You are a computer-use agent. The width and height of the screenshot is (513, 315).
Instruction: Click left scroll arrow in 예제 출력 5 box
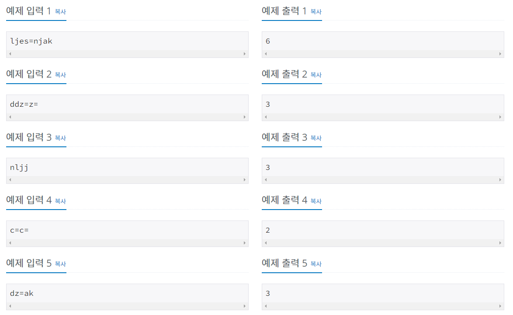point(266,306)
